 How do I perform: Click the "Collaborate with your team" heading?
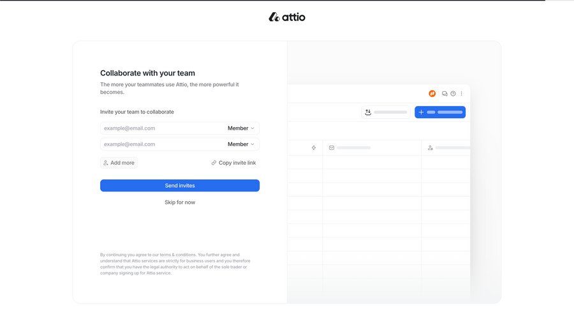[147, 73]
